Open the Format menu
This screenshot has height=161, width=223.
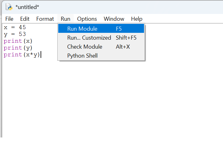tap(45, 19)
